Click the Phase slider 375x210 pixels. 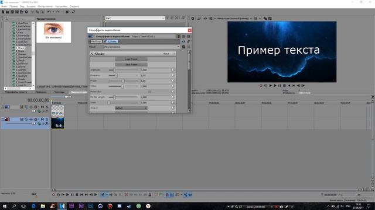coord(123,80)
